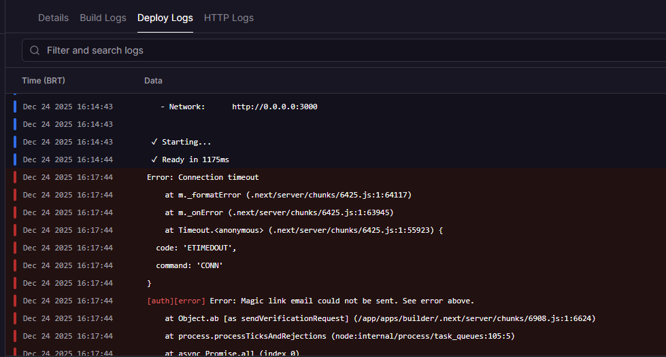Select the Magic link email error line

click(335, 301)
